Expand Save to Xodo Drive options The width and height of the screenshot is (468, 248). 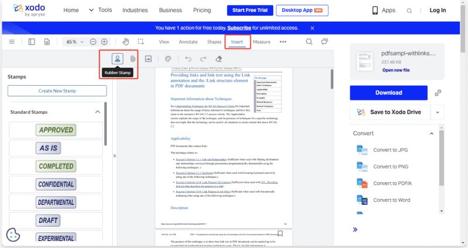[x=438, y=112]
